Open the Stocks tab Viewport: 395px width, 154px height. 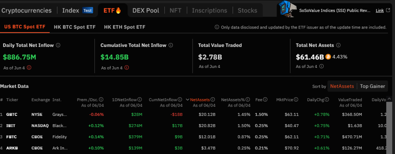(247, 10)
